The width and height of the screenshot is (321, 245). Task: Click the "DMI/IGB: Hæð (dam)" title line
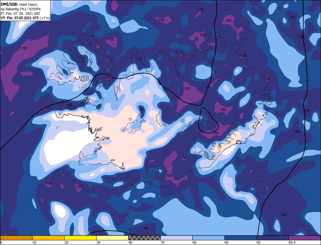[x=19, y=4]
